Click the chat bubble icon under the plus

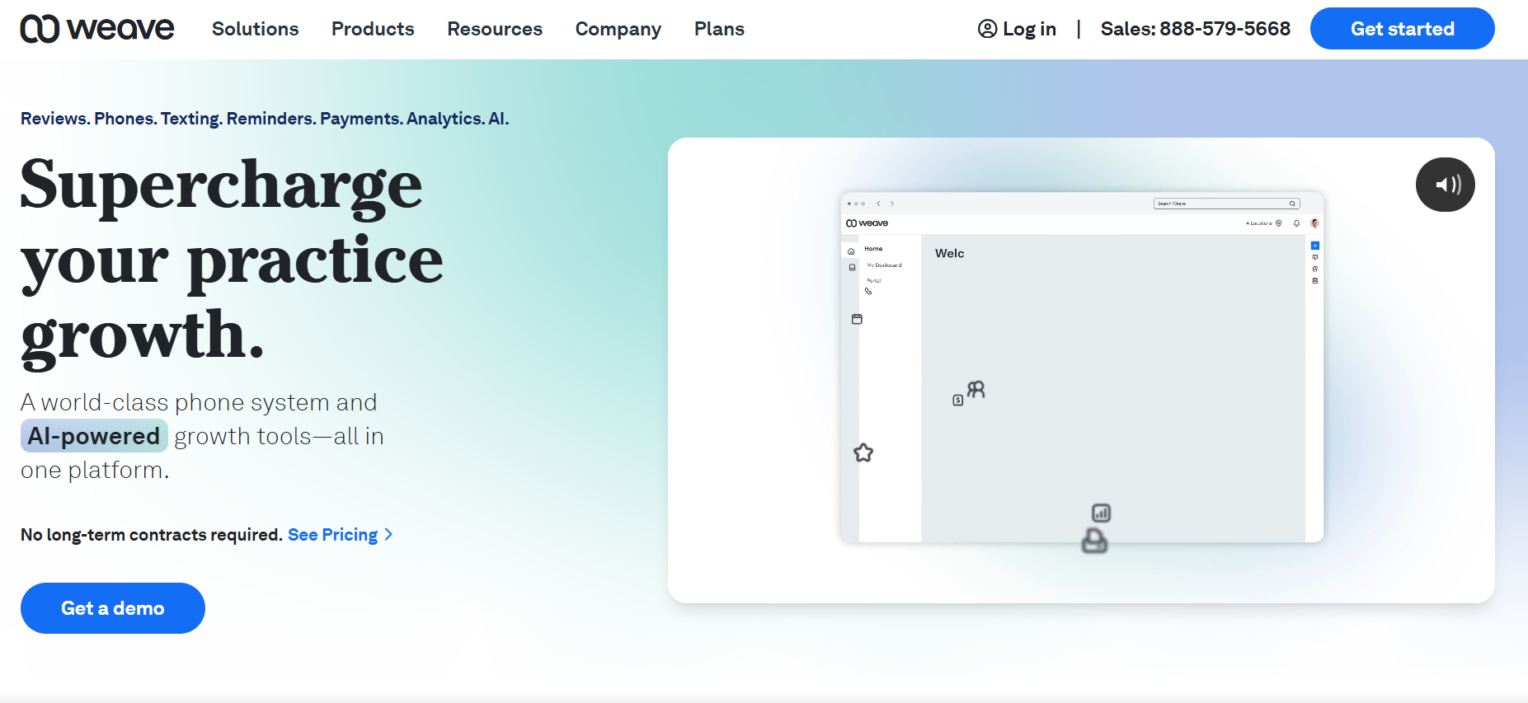(1315, 257)
